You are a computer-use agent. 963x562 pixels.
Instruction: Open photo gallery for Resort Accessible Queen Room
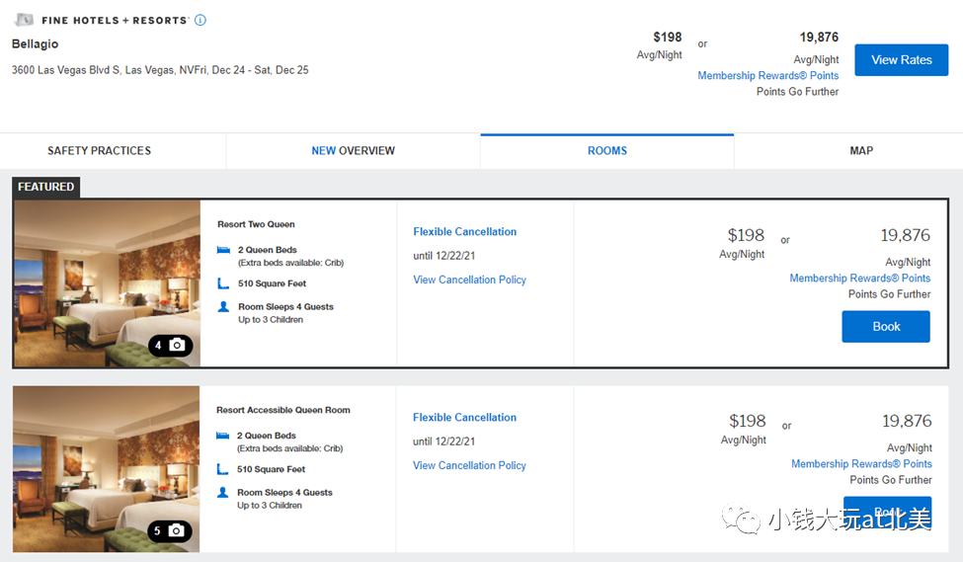(170, 531)
